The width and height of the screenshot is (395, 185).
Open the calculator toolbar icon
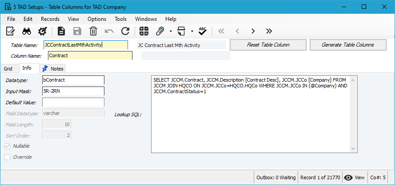pyautogui.click(x=144, y=31)
